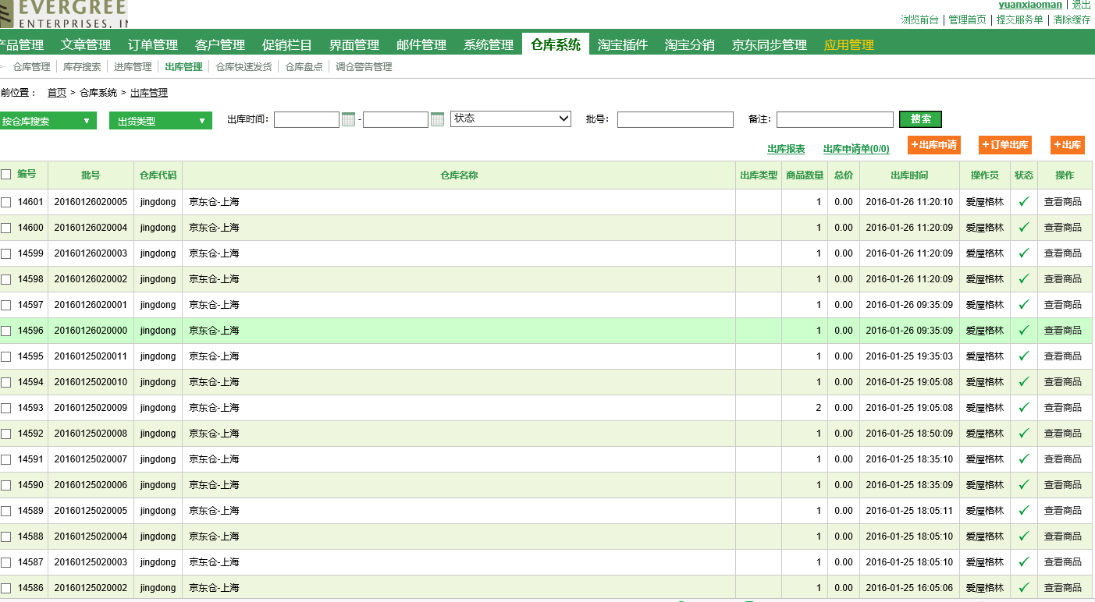This screenshot has width=1095, height=602.
Task: Check the box for row 14600
Action: coord(6,228)
